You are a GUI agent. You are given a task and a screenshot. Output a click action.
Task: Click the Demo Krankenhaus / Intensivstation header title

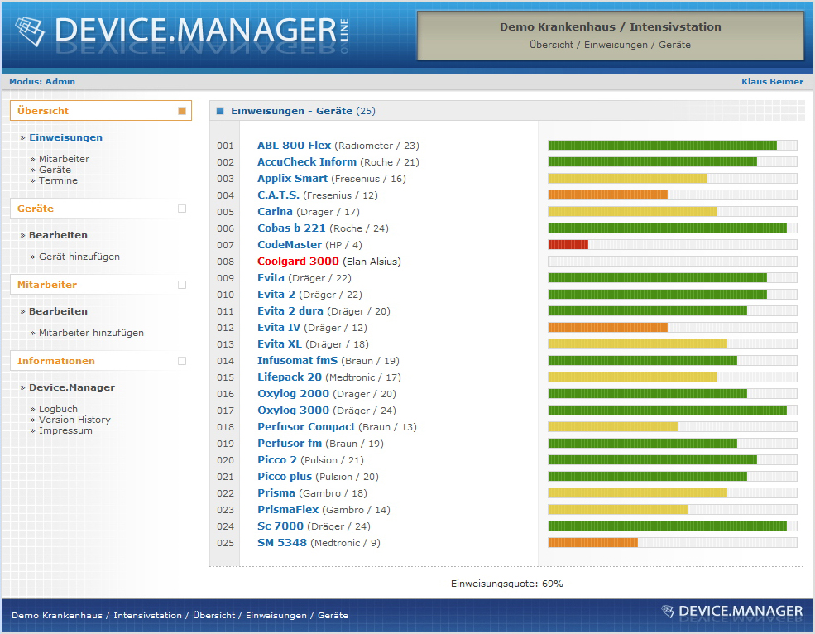point(610,27)
